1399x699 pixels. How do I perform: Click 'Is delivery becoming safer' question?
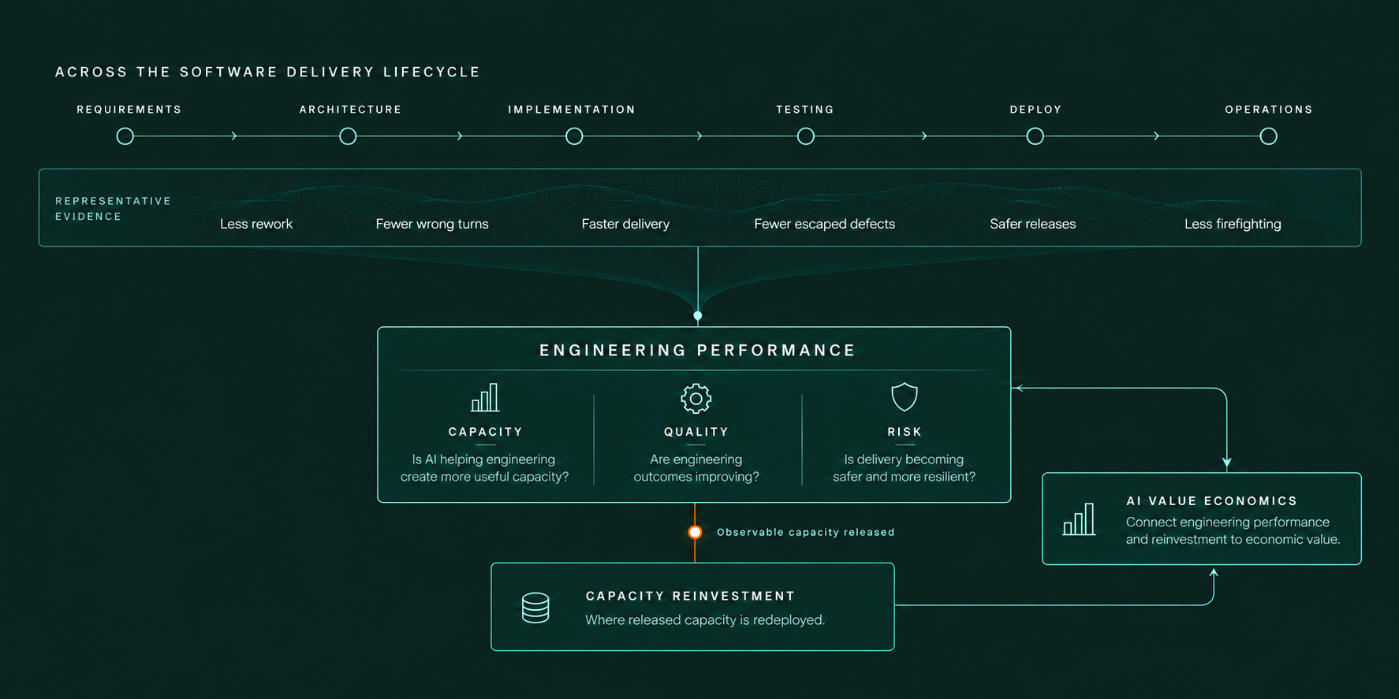pyautogui.click(x=904, y=468)
